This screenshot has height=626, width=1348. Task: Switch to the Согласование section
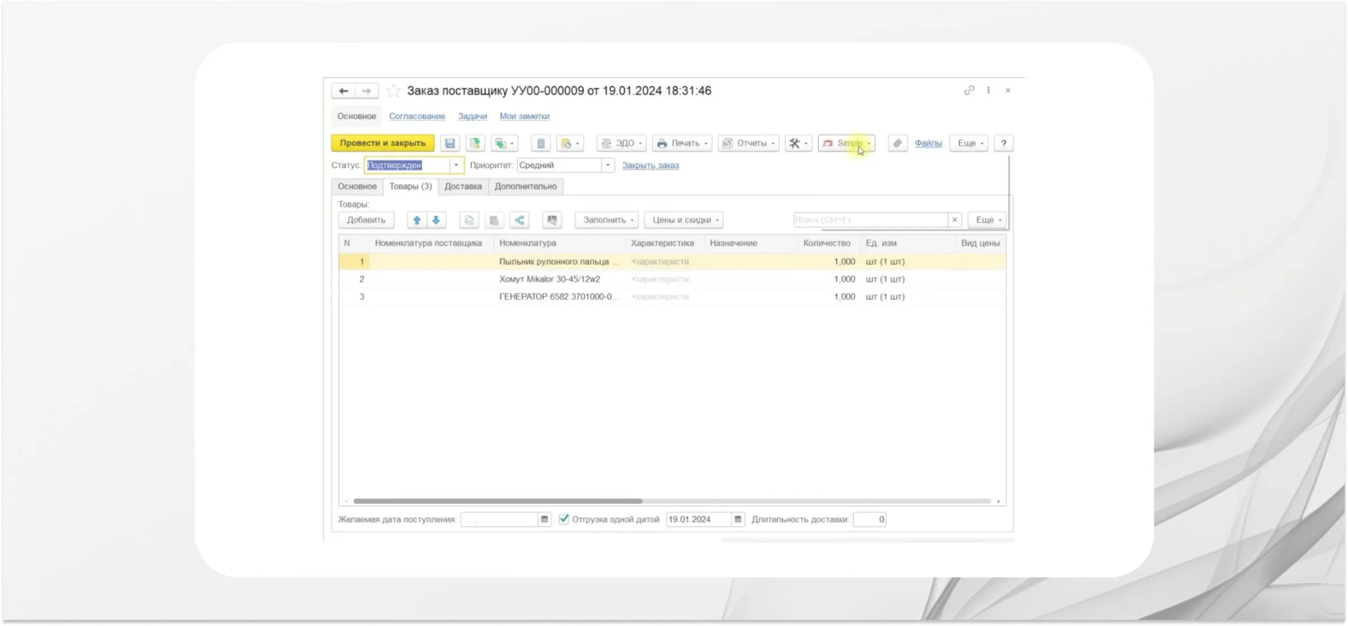[417, 116]
